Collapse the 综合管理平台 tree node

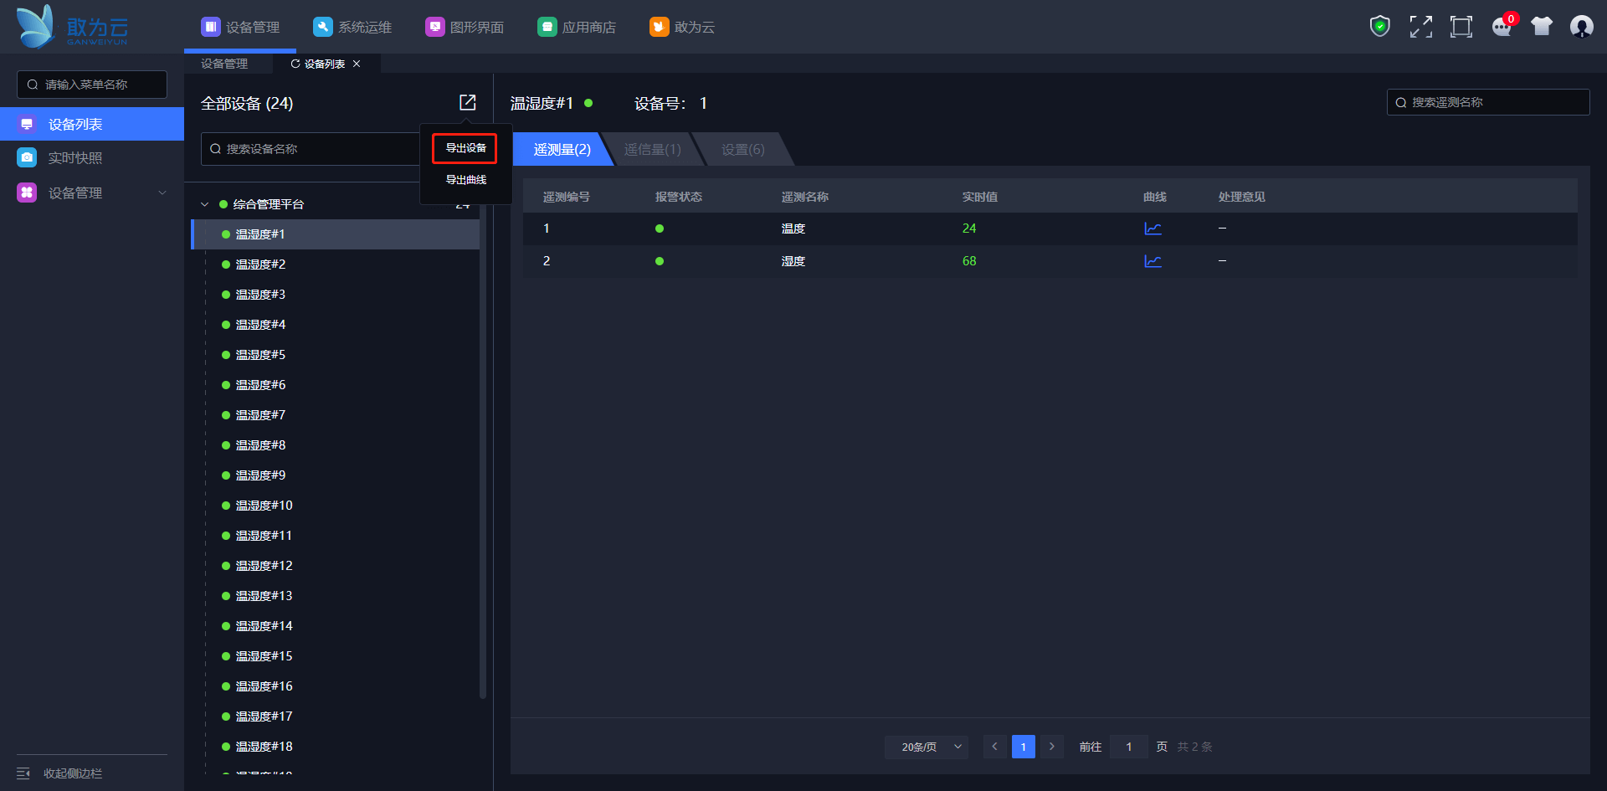[204, 204]
